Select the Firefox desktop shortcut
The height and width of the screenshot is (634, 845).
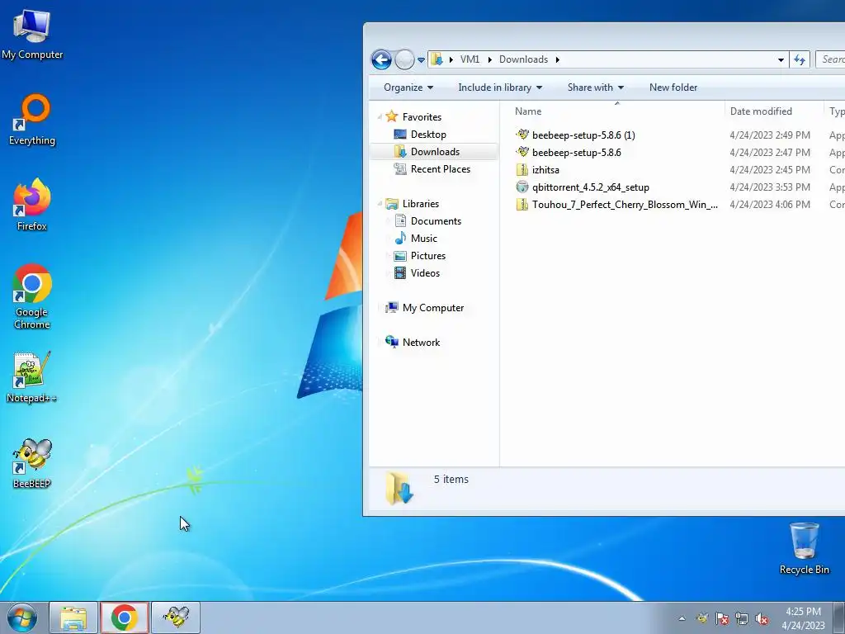click(x=32, y=205)
